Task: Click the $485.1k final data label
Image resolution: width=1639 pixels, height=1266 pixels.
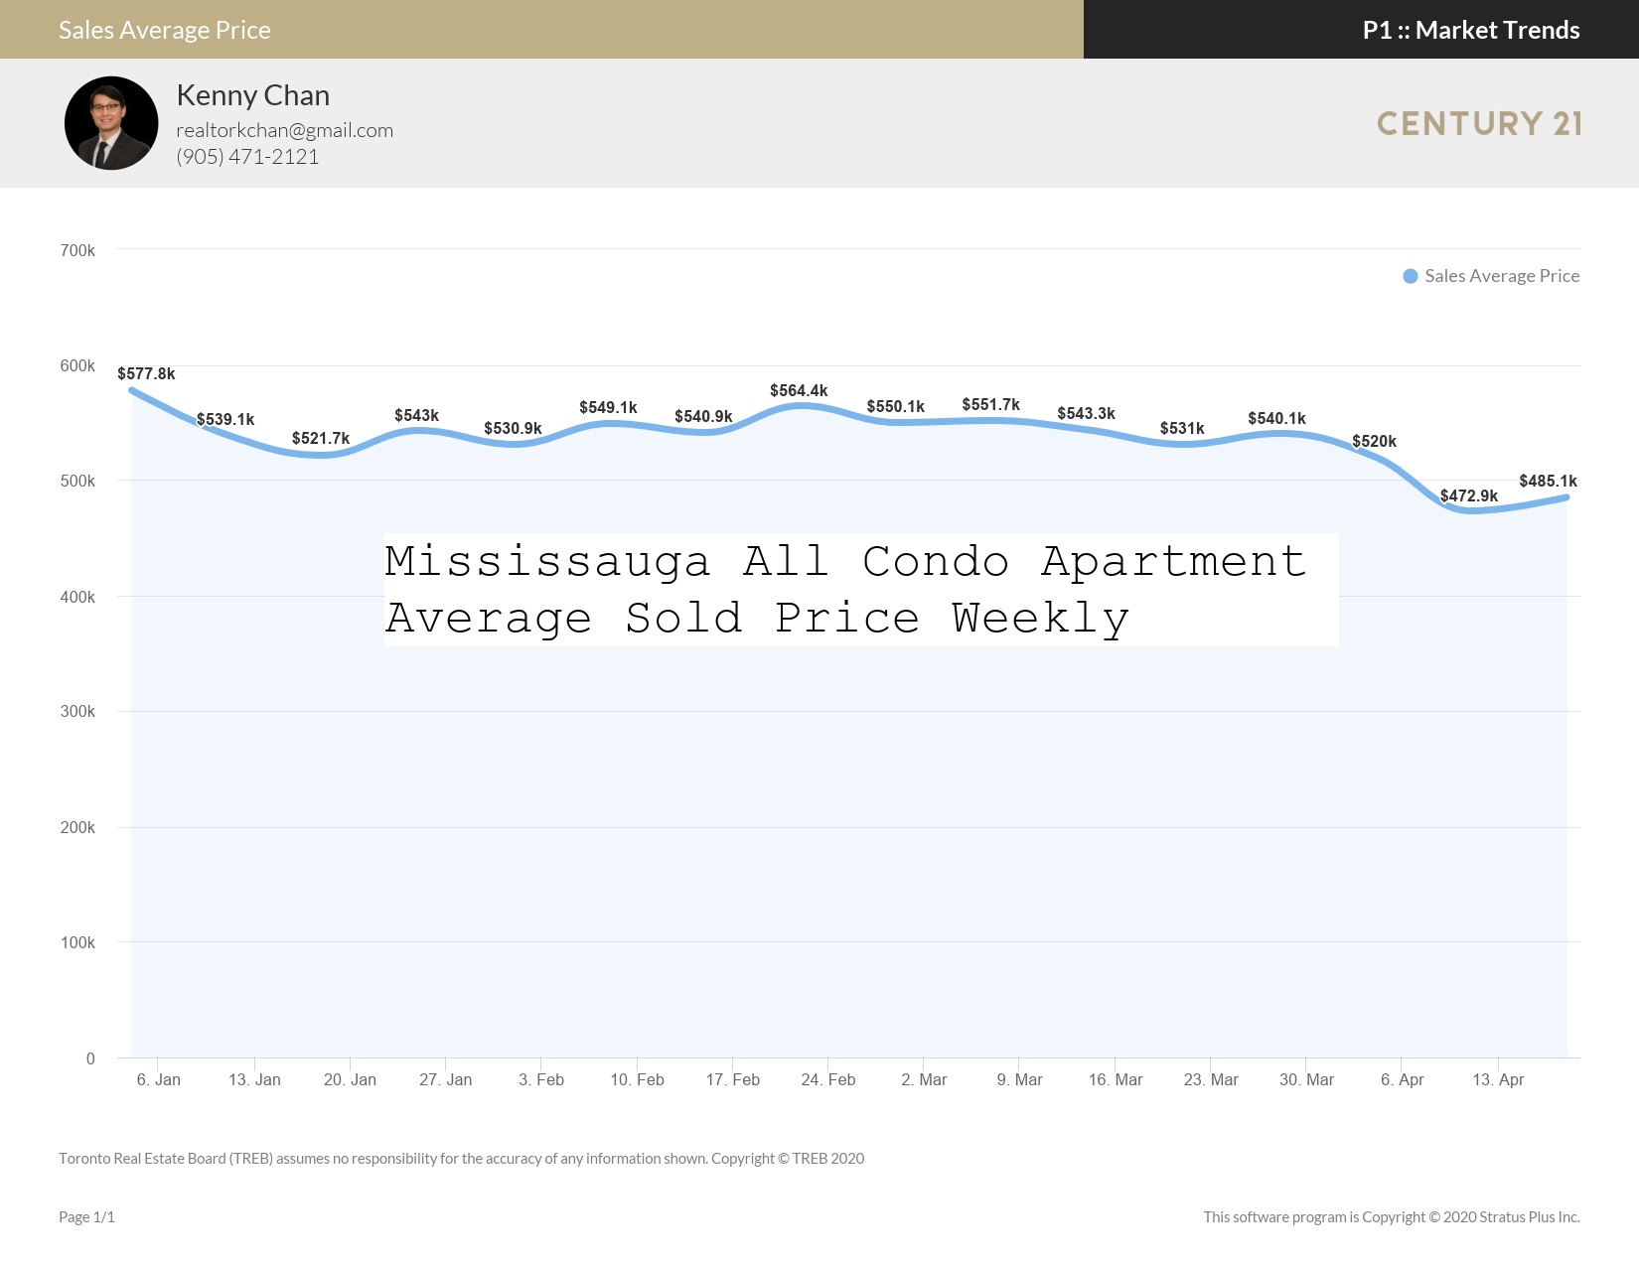Action: pyautogui.click(x=1548, y=481)
